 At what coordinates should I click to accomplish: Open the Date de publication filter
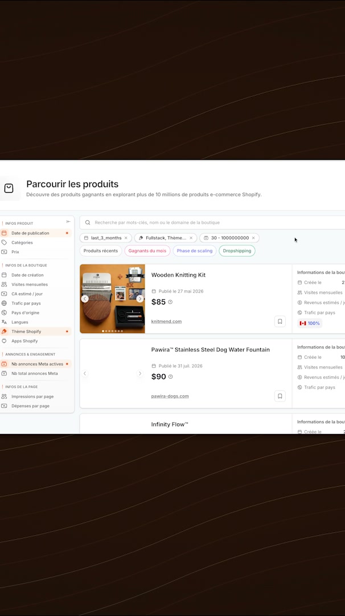point(36,233)
